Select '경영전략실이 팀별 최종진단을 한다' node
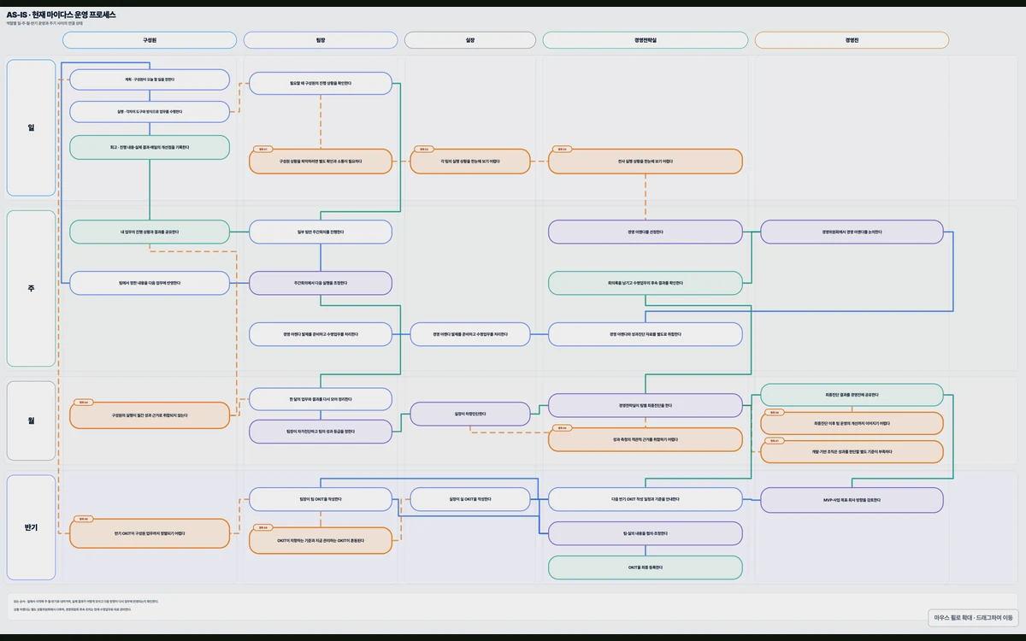 646,405
